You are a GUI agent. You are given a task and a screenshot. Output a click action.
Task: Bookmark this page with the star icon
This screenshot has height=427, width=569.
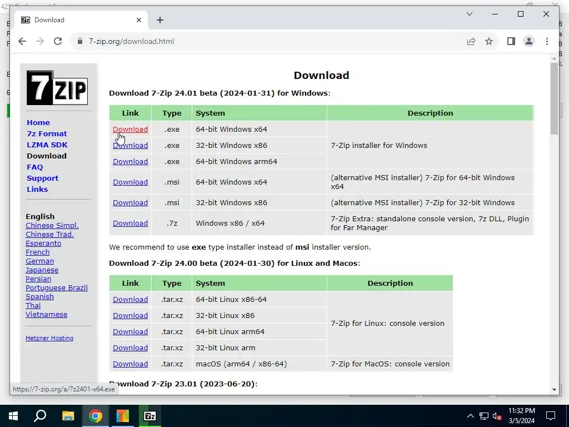point(489,41)
